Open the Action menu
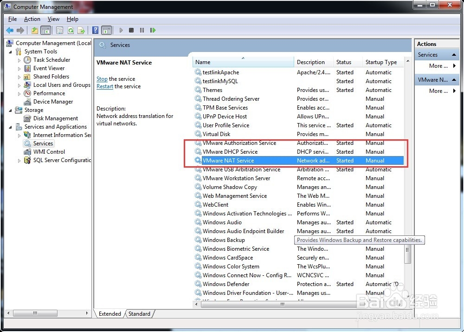 (32, 19)
